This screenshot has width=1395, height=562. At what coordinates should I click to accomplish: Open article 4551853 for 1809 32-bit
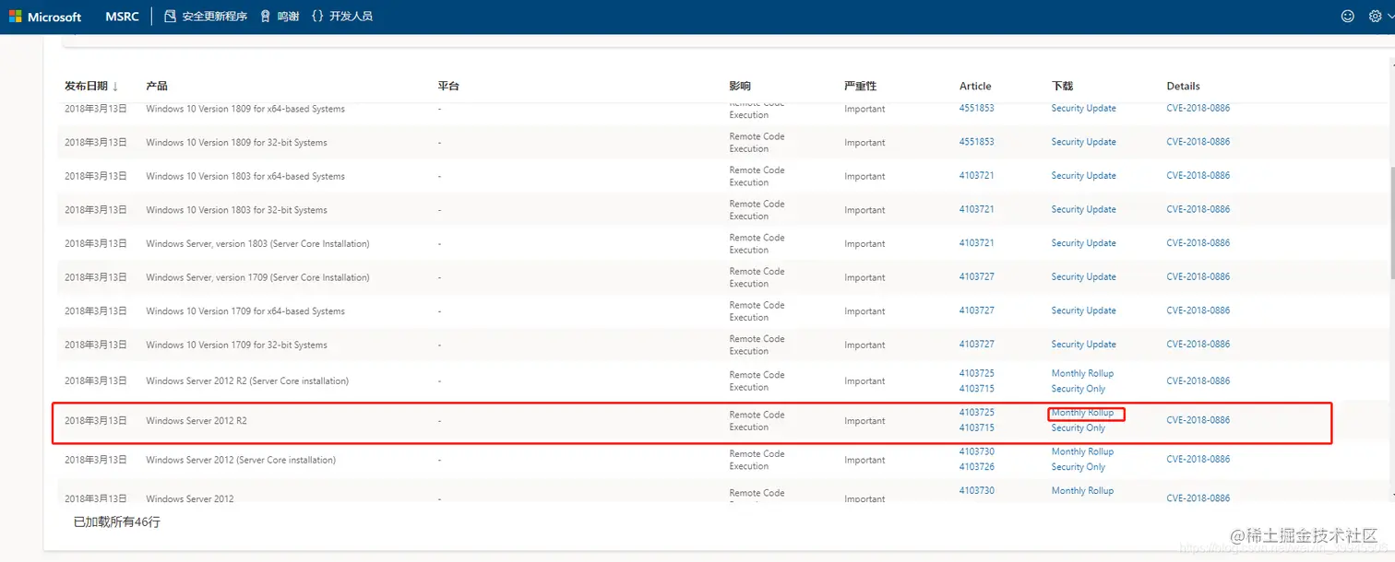[x=977, y=142]
